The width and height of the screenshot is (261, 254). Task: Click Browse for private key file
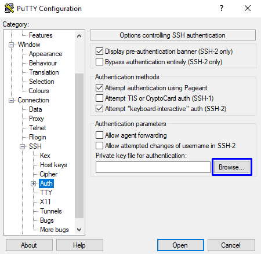click(231, 167)
